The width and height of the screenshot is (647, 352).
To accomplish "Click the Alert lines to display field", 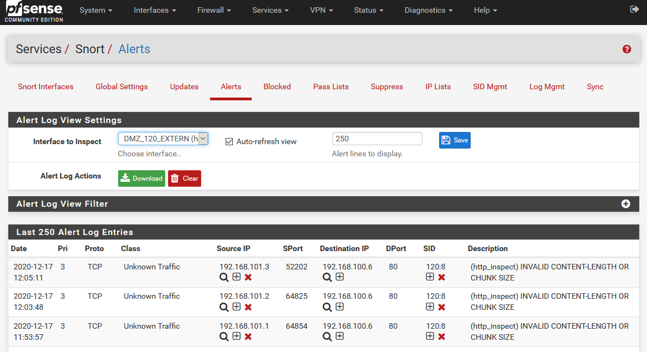I will (377, 139).
